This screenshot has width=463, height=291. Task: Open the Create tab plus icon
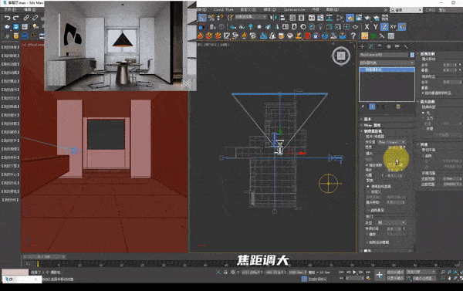[x=363, y=46]
